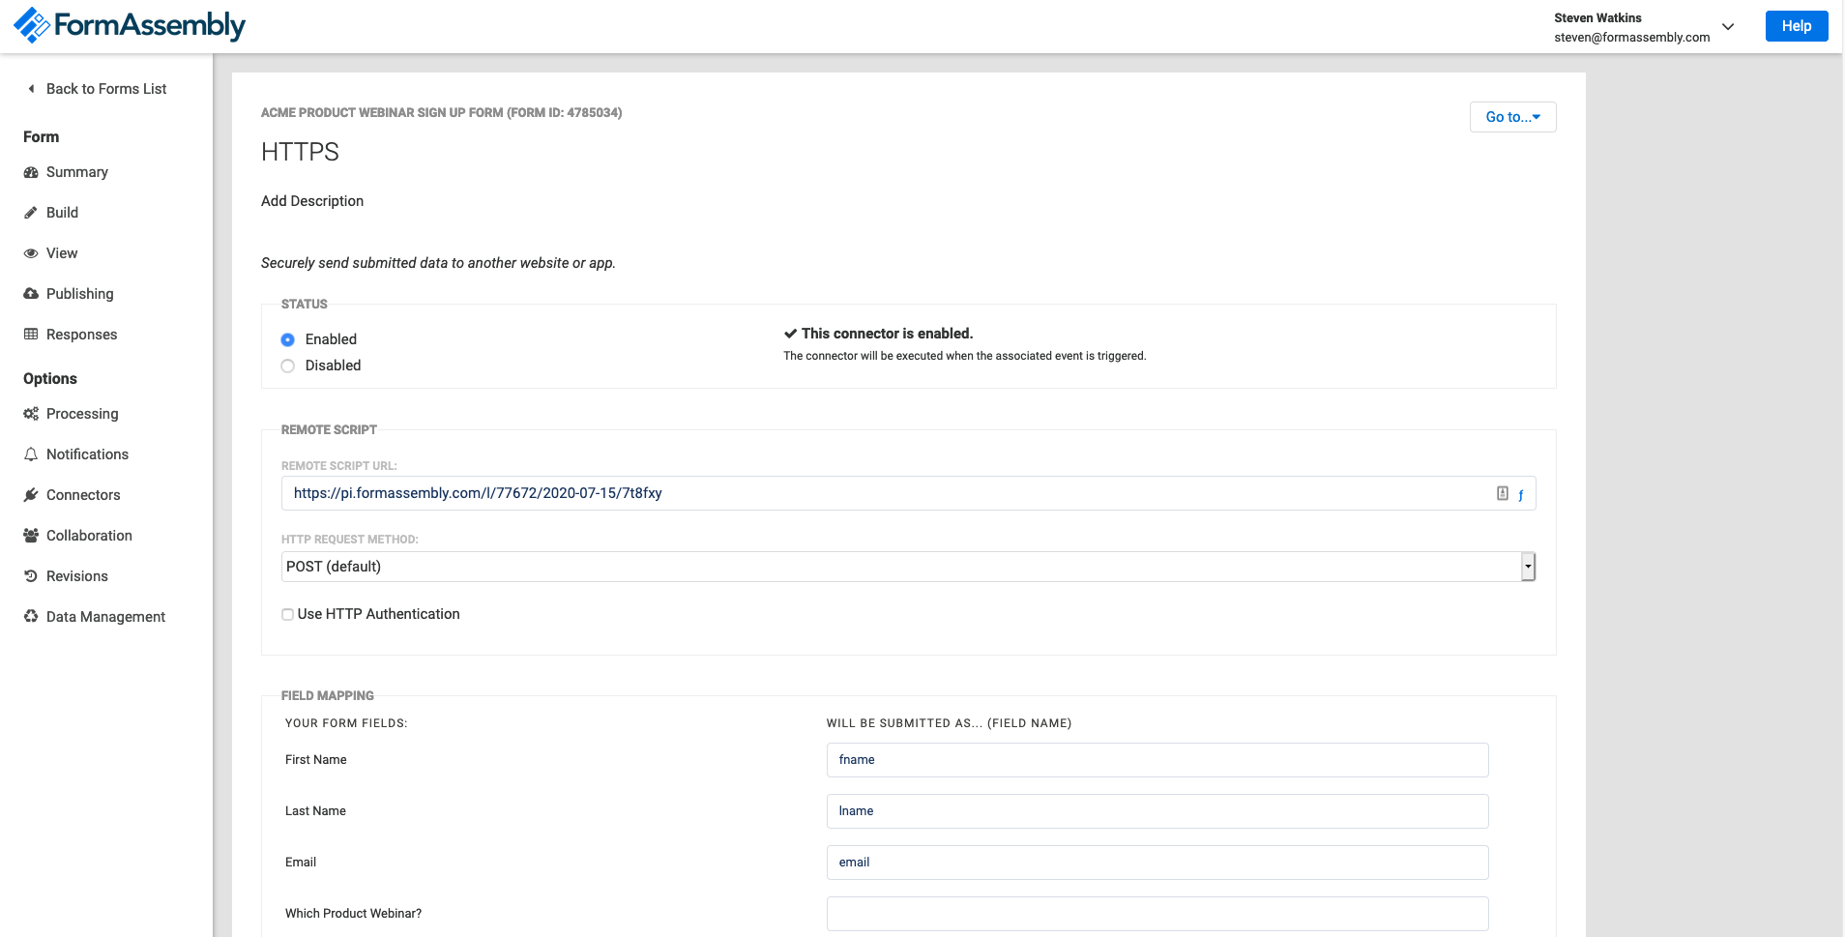Select the Disabled status radio button
Image resolution: width=1845 pixels, height=937 pixels.
click(287, 366)
